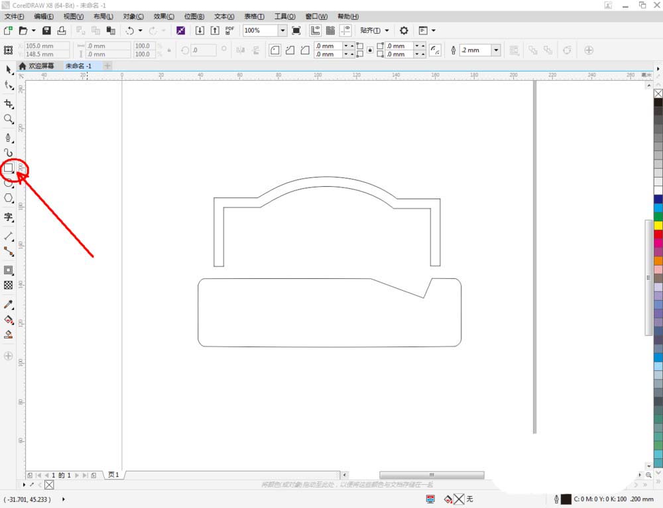The image size is (663, 508).
Task: Open the outline width dropdown
Action: point(496,50)
